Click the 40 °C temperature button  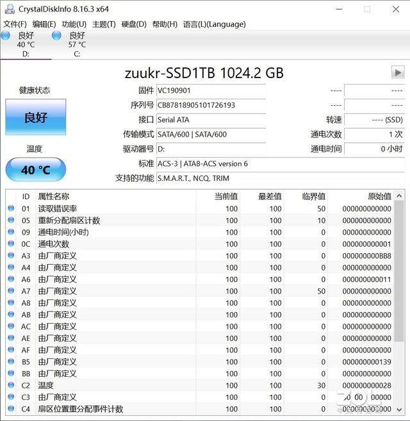point(36,170)
